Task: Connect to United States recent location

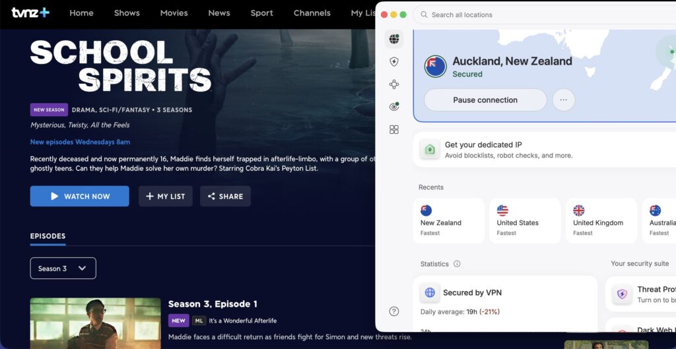Action: tap(525, 221)
